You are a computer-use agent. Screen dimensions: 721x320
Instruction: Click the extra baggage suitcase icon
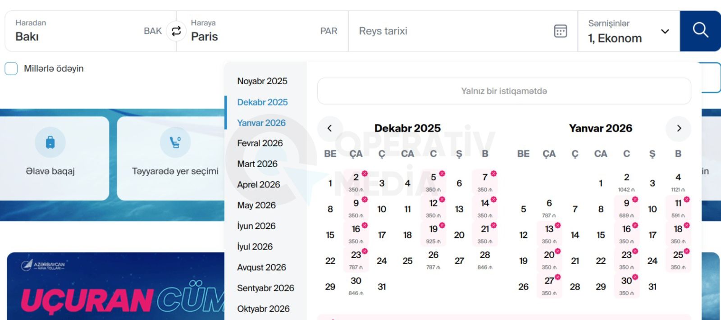click(x=50, y=142)
